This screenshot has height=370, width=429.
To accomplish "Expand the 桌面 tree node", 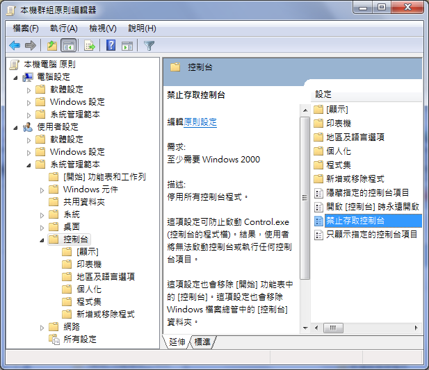I will [x=42, y=228].
